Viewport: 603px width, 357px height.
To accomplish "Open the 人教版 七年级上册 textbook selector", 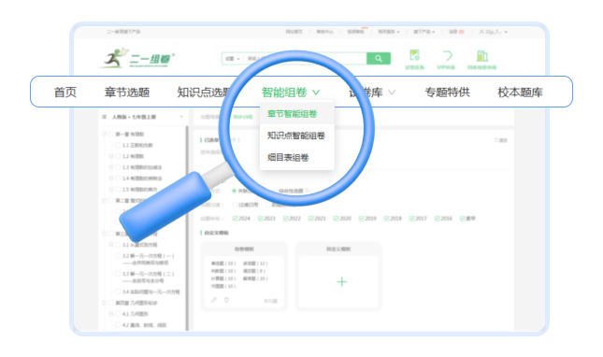I will tap(142, 117).
